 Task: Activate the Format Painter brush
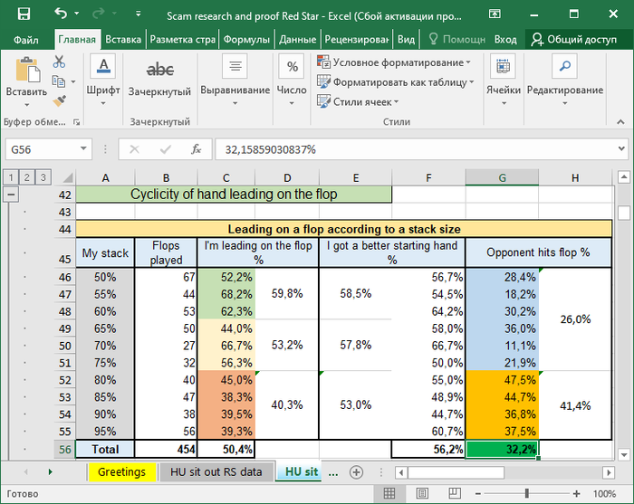[x=60, y=100]
